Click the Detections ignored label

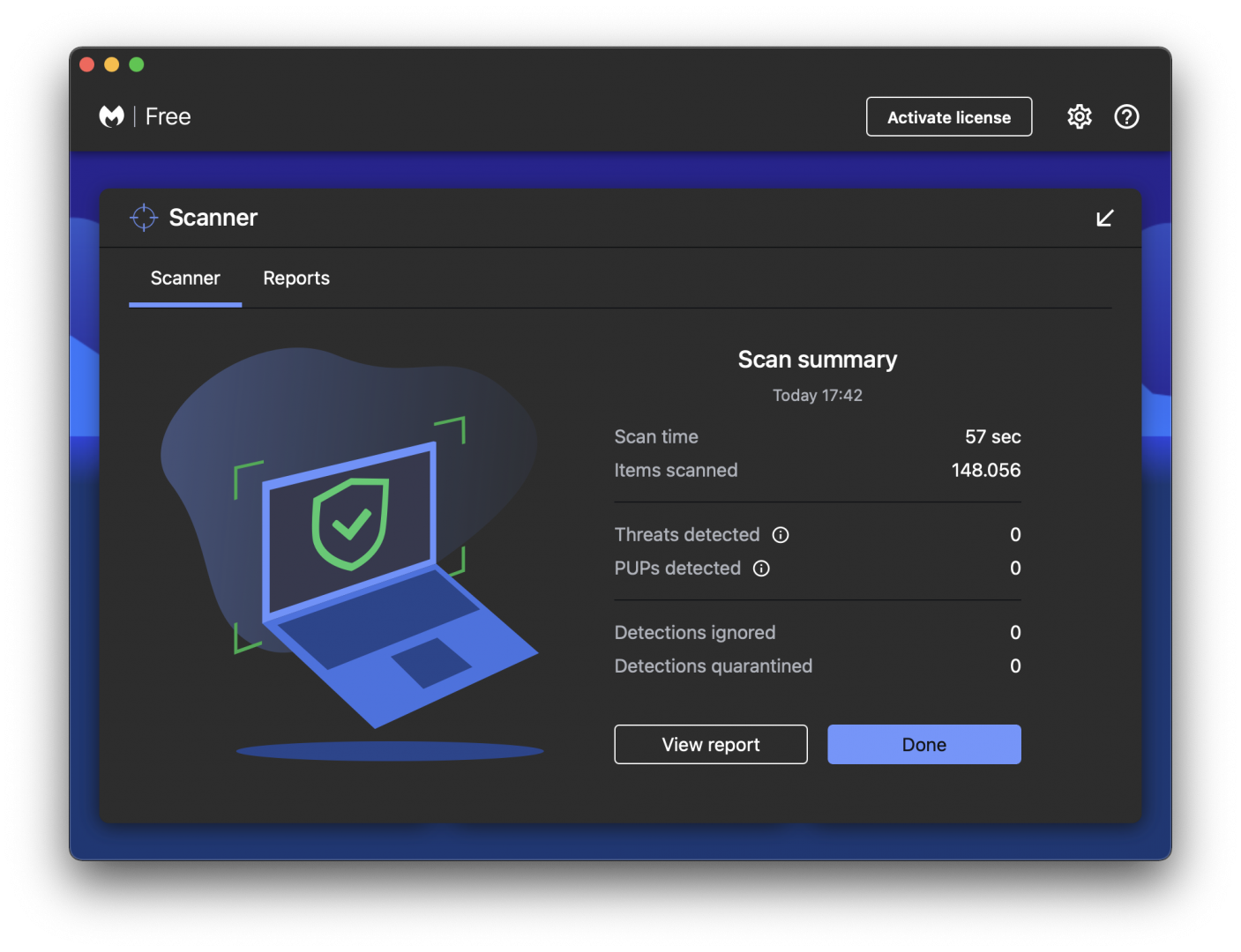695,633
